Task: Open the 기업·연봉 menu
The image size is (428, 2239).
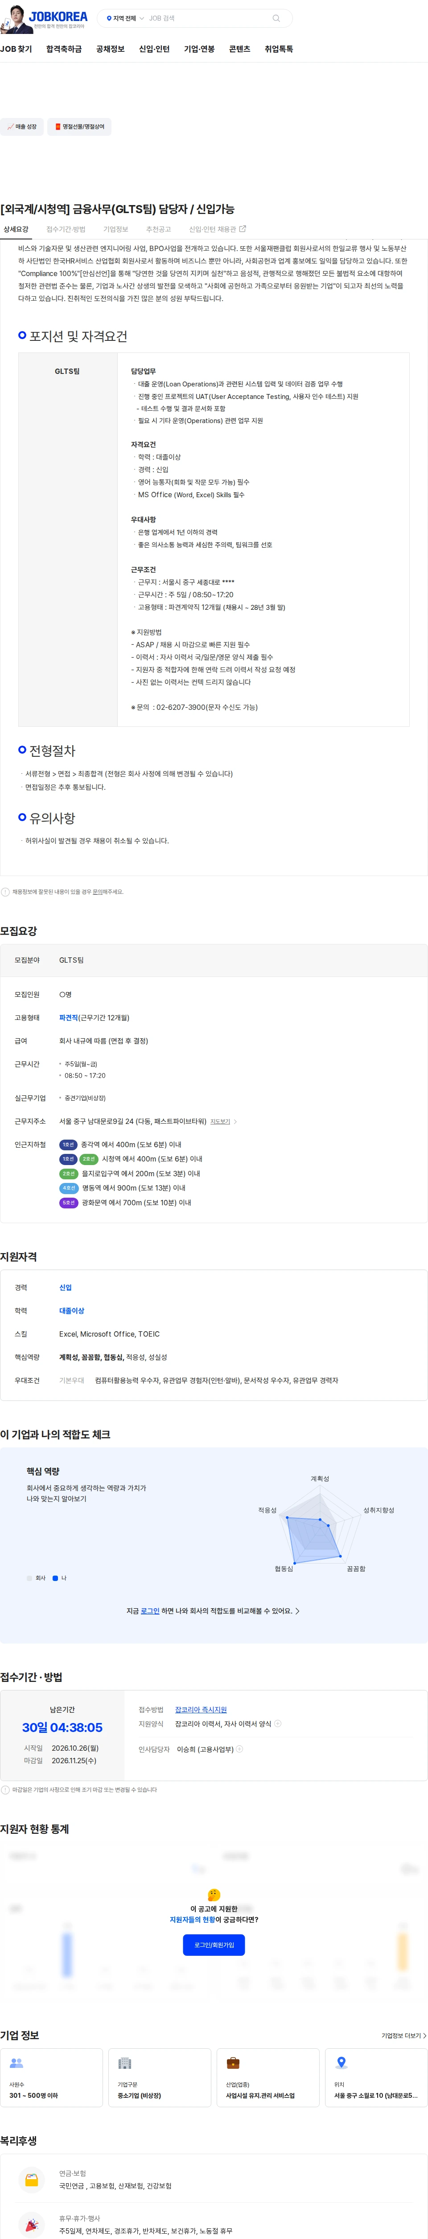Action: coord(200,50)
